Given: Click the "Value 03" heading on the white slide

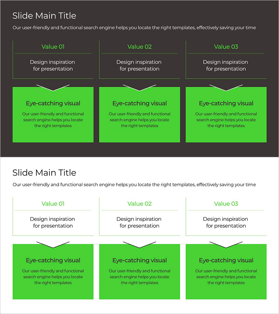Looking at the screenshot, I should pyautogui.click(x=226, y=204).
